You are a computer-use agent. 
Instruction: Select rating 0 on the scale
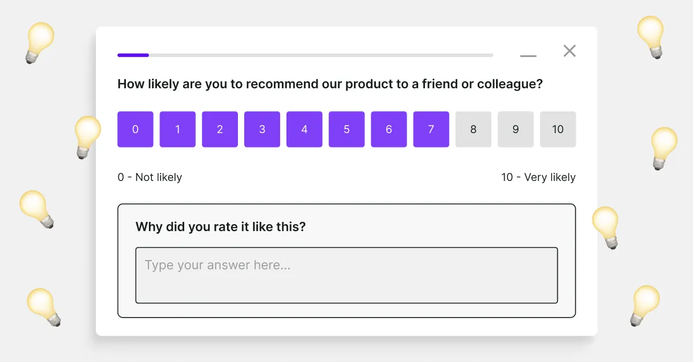pos(135,129)
